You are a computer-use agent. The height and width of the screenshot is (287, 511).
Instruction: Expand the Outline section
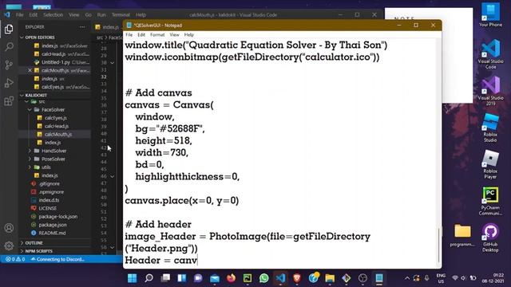click(22, 243)
